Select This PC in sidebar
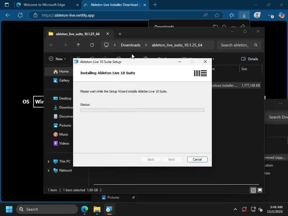The height and width of the screenshot is (216, 288). [x=62, y=161]
